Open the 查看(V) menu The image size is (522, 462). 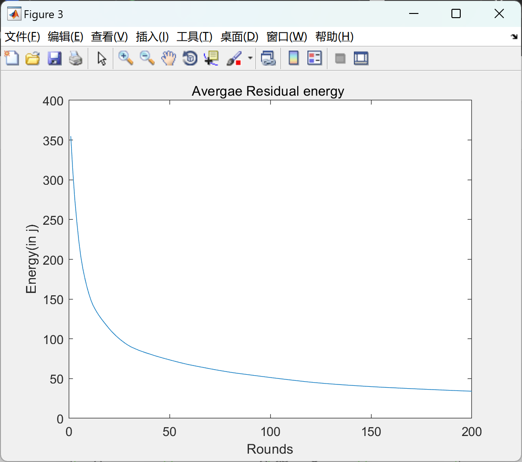[110, 36]
